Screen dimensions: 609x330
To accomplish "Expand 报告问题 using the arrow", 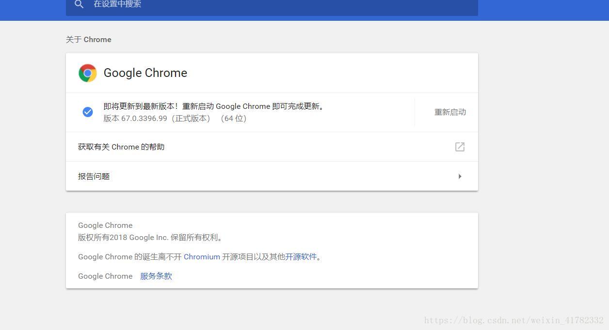I will pyautogui.click(x=460, y=176).
